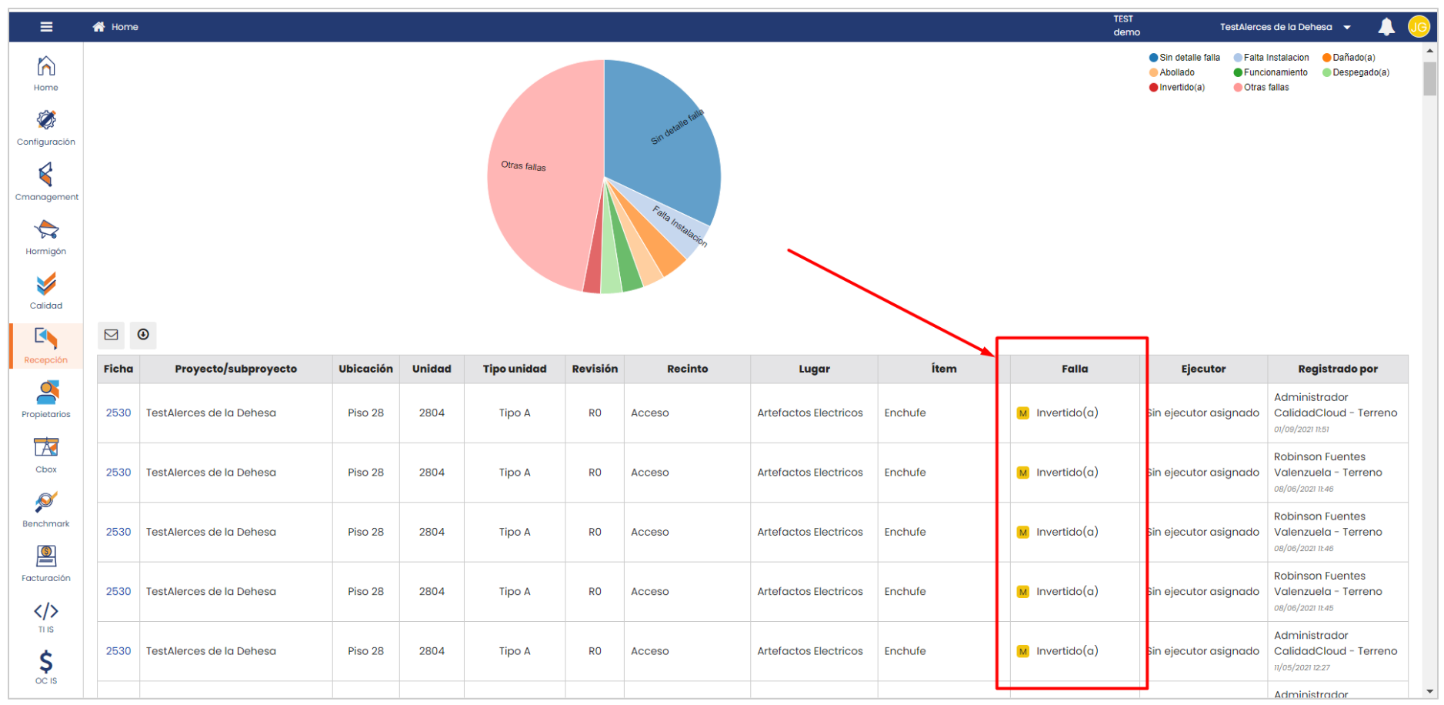Click the Home breadcrumb icon in the top bar

click(98, 27)
